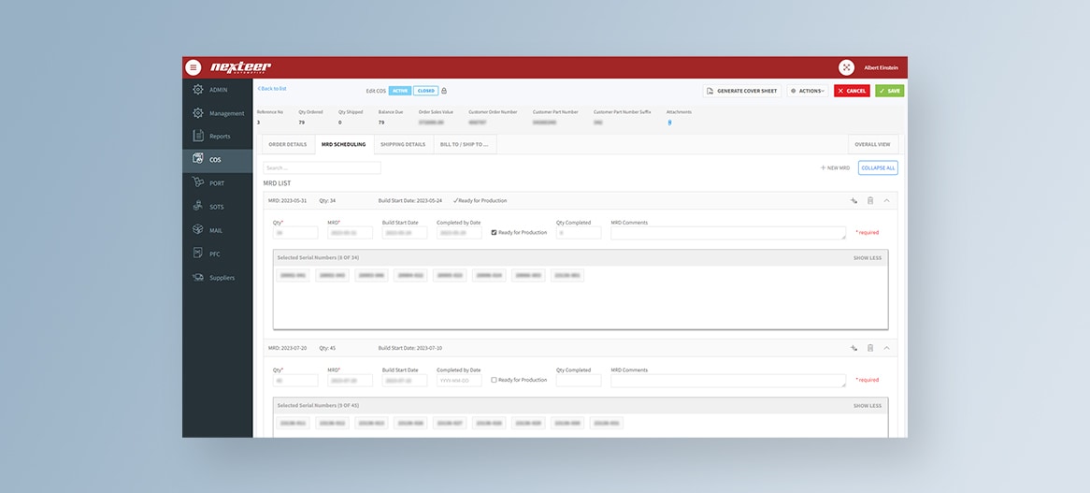Follow the Back to list link
This screenshot has width=1090, height=493.
(x=272, y=88)
